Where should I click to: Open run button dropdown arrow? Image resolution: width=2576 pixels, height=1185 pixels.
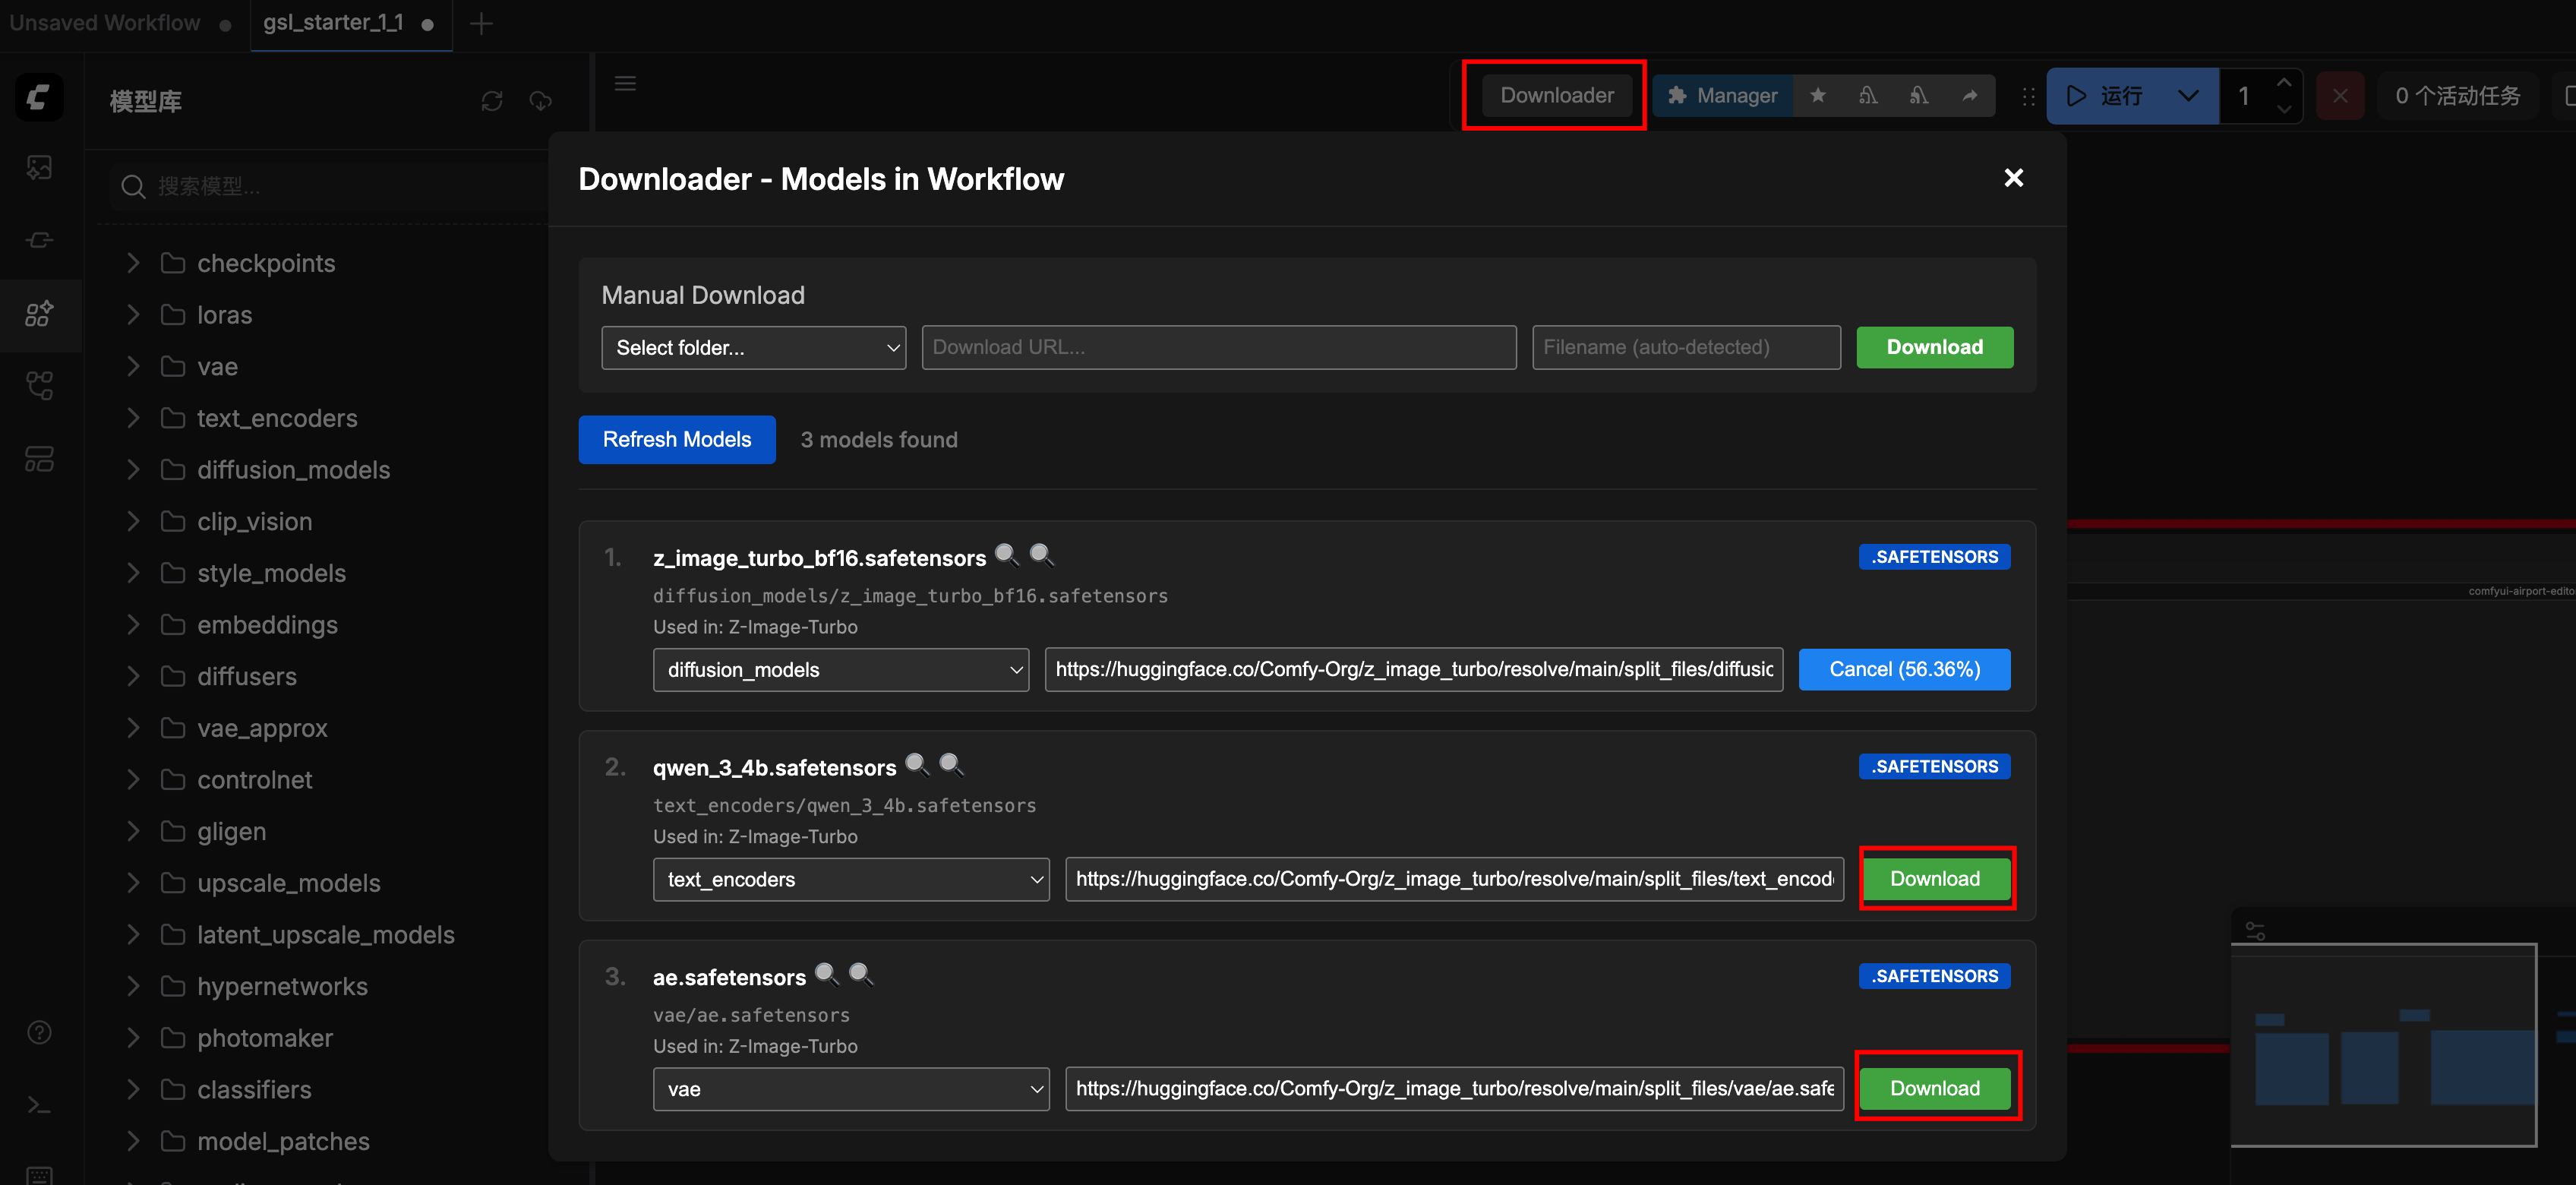pos(2188,96)
